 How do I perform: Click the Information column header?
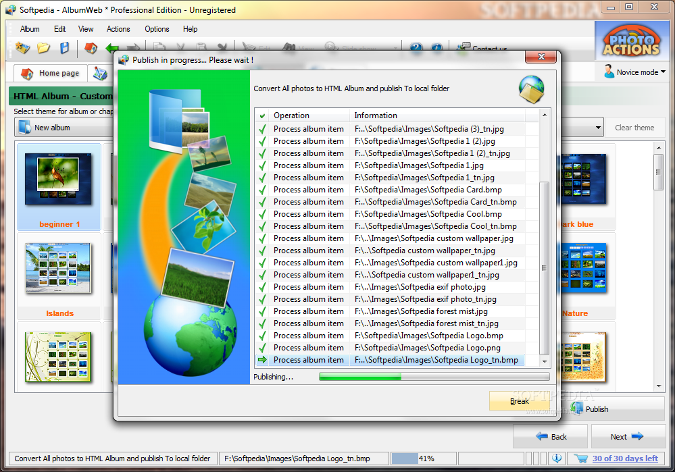(x=438, y=115)
